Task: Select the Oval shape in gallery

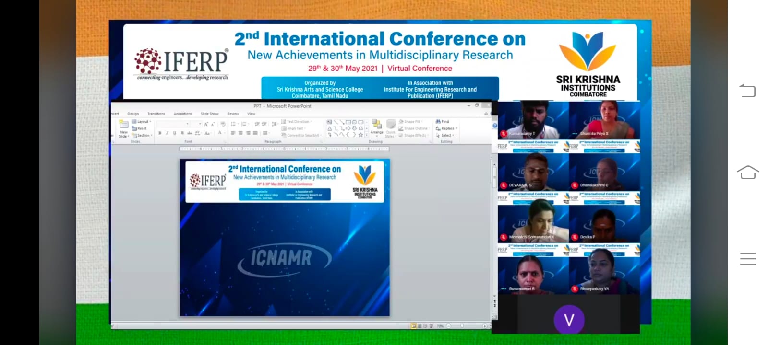Action: (354, 122)
